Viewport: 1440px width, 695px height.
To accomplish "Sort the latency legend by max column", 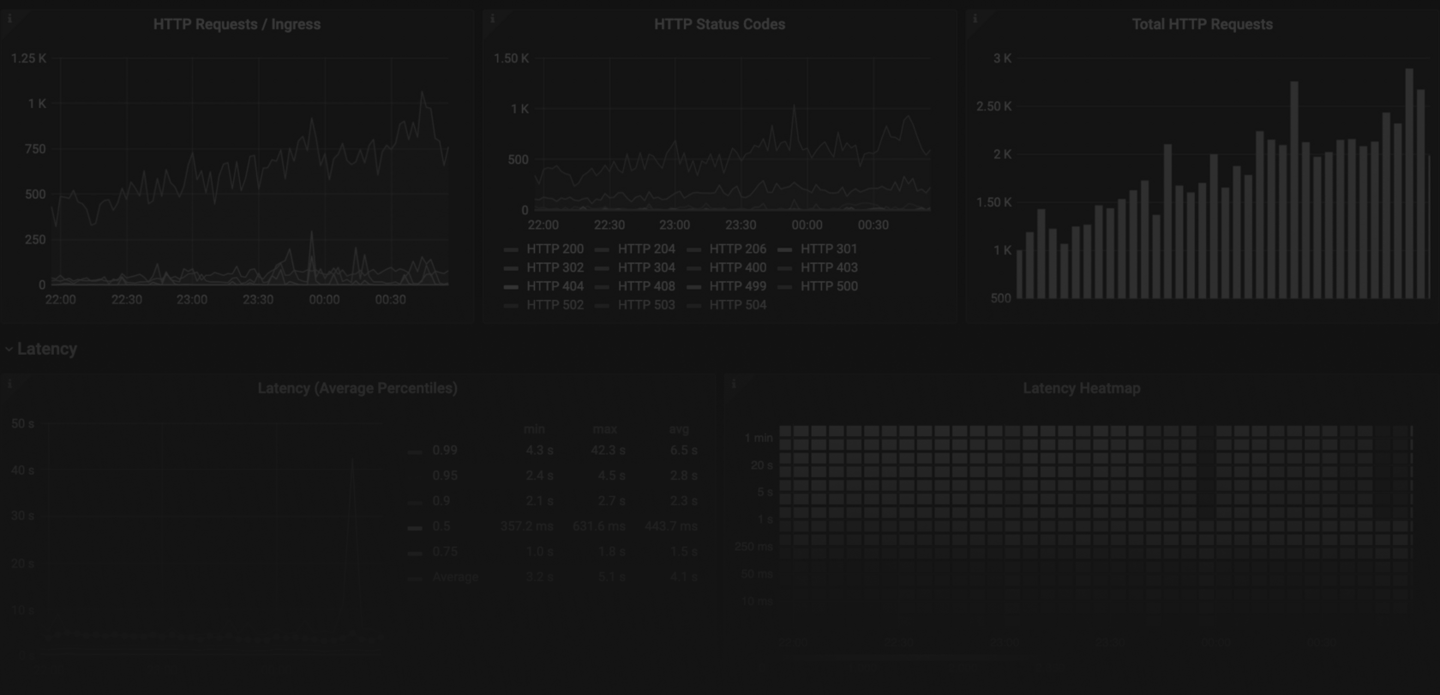I will point(604,428).
